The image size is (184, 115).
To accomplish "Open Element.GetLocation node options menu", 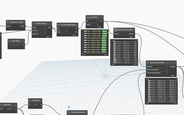I will click(134, 37).
